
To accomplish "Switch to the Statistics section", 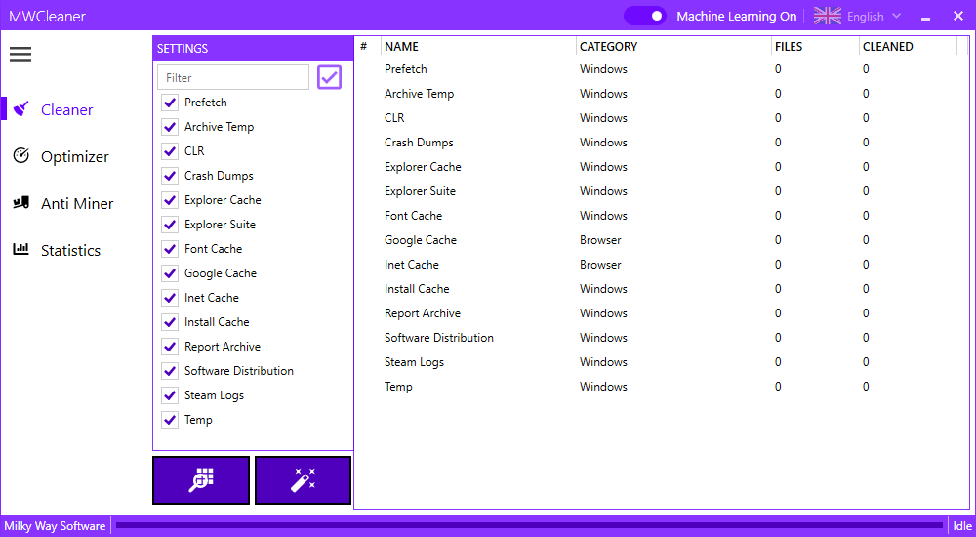I will pyautogui.click(x=70, y=250).
